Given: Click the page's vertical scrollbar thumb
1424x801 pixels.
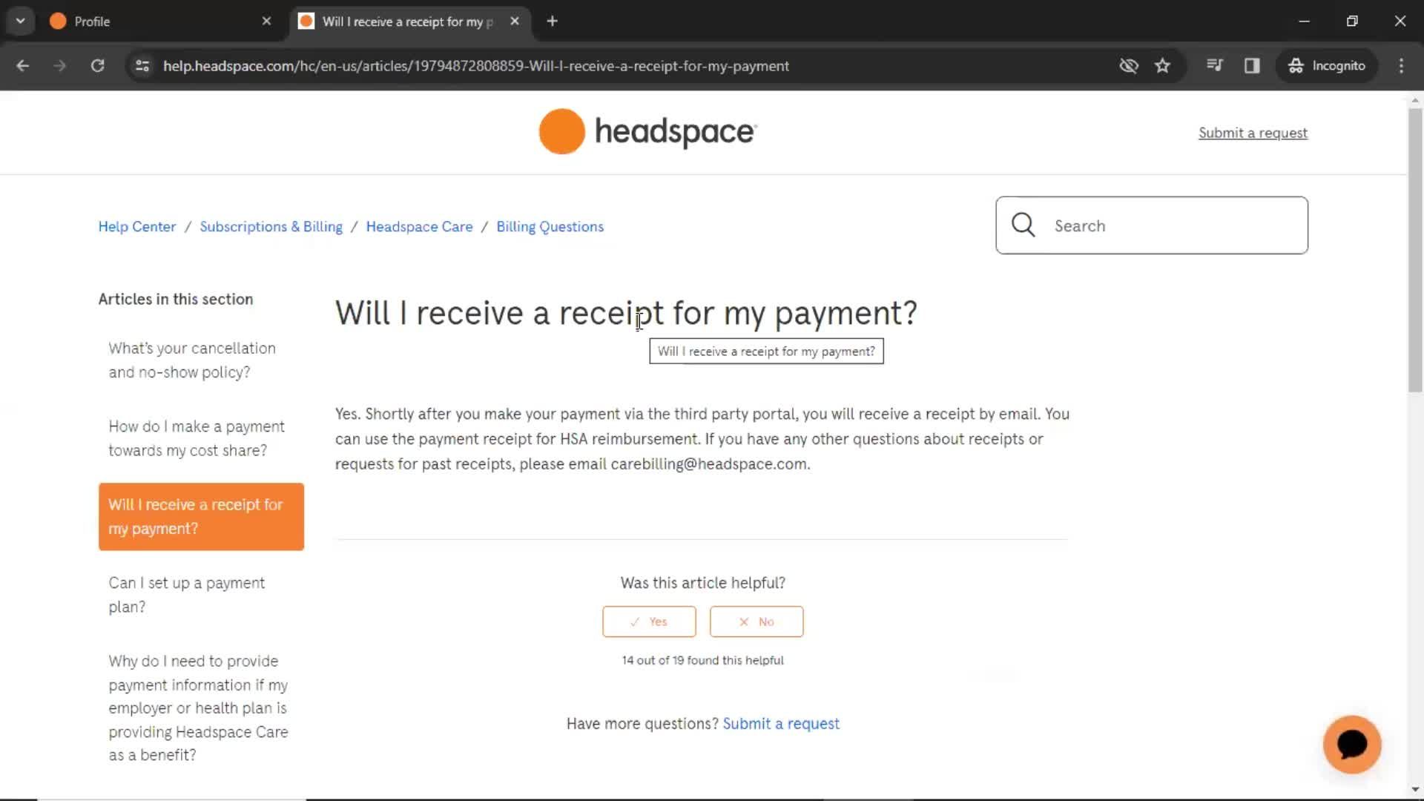Looking at the screenshot, I should tap(1415, 251).
